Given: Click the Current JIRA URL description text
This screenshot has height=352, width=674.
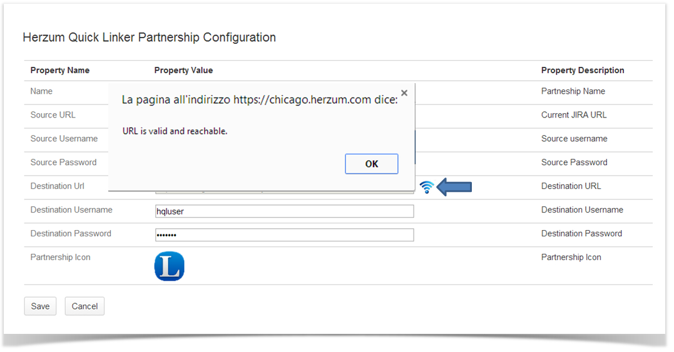Looking at the screenshot, I should (x=574, y=115).
